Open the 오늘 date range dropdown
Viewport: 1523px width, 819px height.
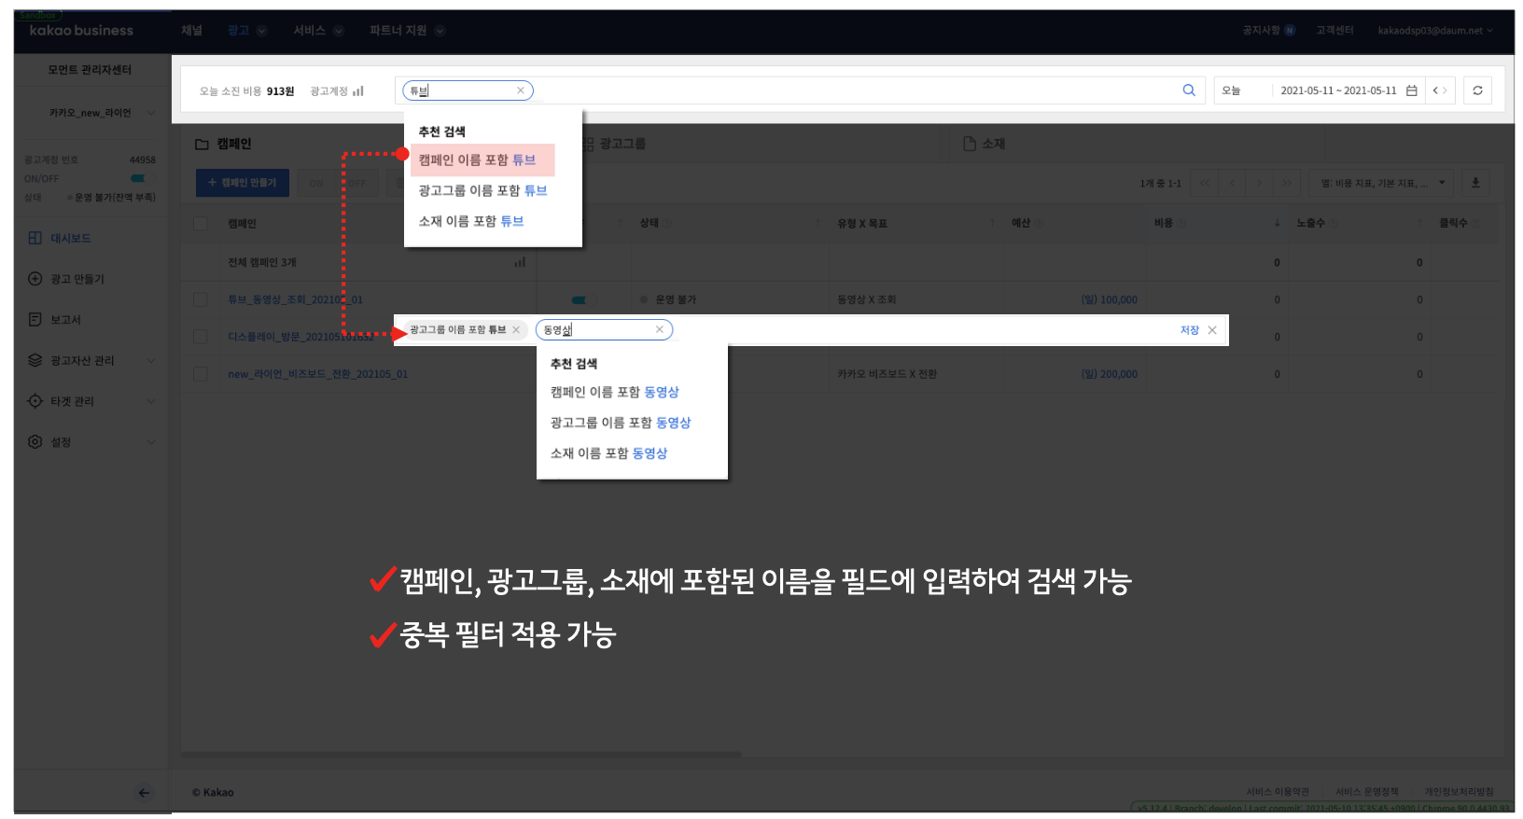point(1242,90)
